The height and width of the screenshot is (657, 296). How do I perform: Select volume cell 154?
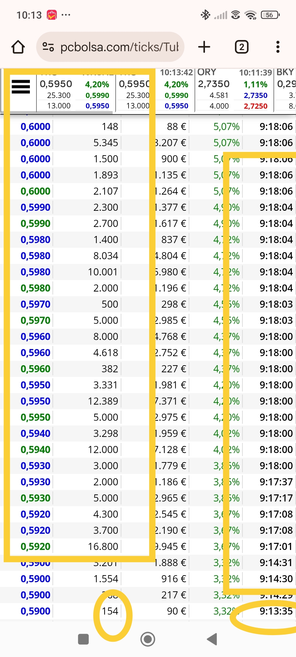point(110,611)
